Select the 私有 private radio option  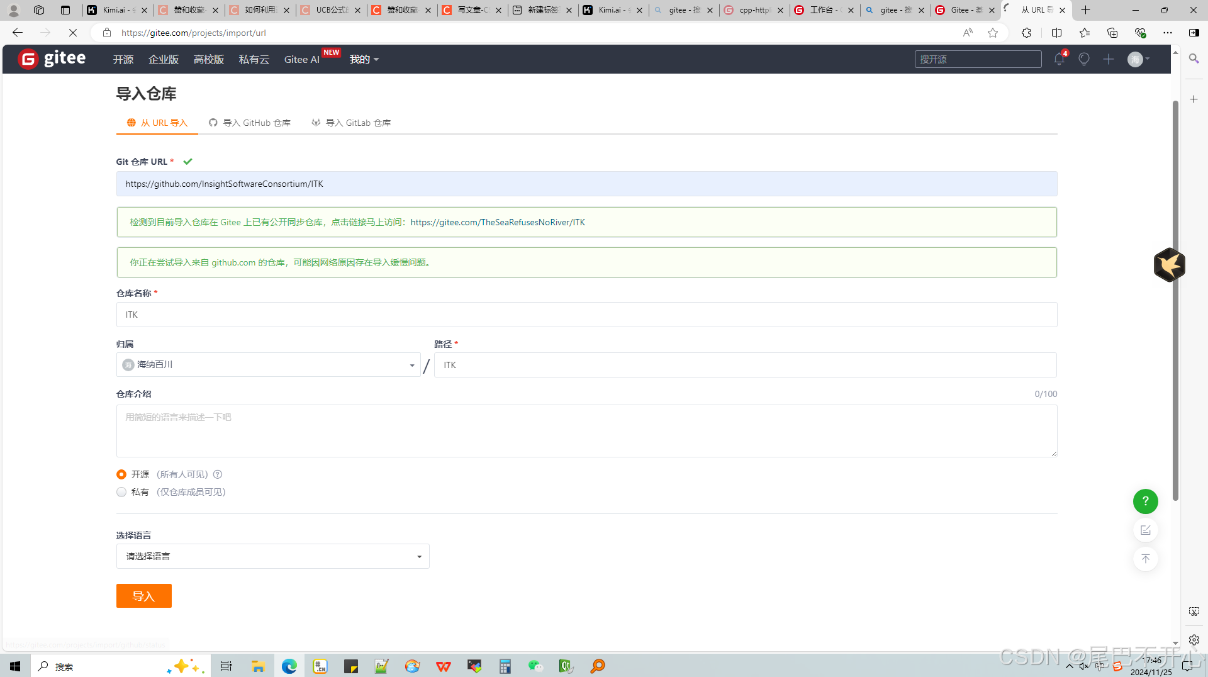pos(121,492)
